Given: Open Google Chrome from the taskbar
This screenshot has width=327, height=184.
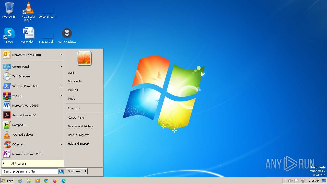Looking at the screenshot, I should [x=46, y=181].
